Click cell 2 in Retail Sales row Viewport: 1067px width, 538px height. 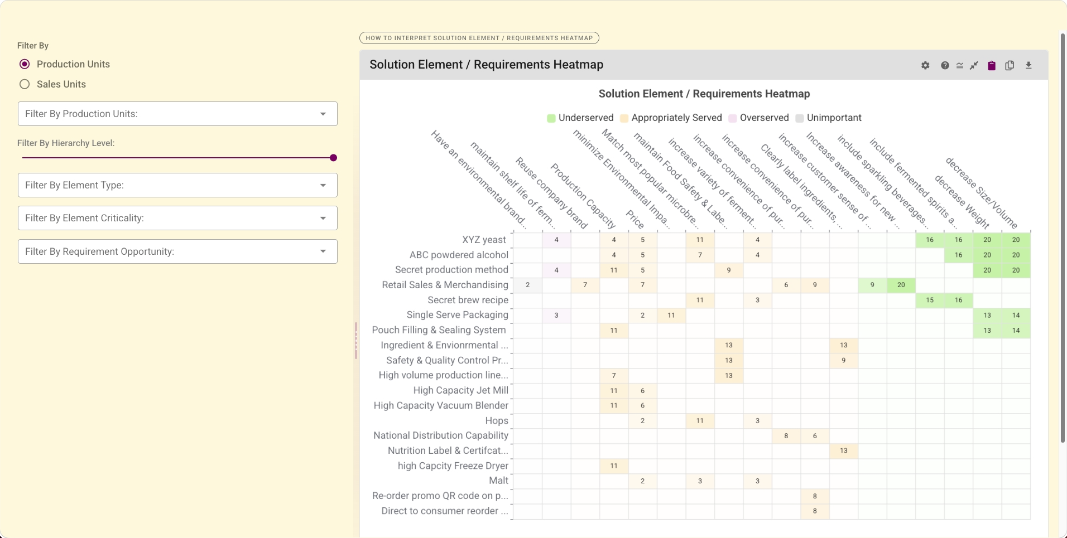tap(527, 285)
